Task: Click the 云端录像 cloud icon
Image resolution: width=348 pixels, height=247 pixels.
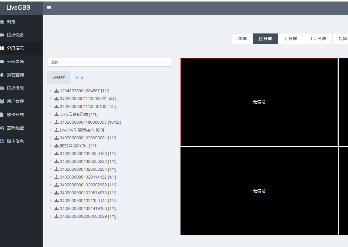Action: 2,62
